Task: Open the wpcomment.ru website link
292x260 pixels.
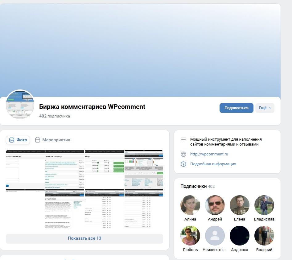Action: pos(209,154)
